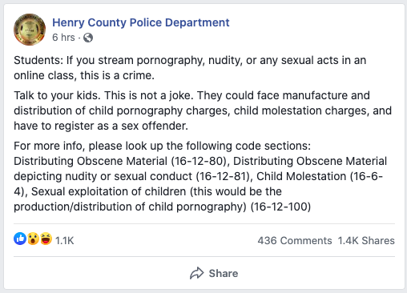
Task: Open the Henry County Police Department page link
Action: tap(141, 22)
